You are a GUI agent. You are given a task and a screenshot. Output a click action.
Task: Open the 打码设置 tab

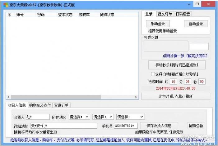(183, 14)
